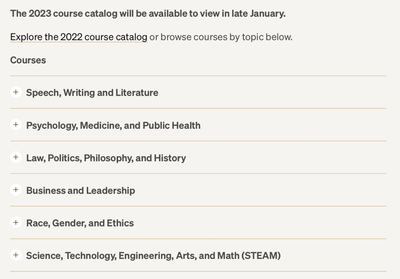Open the Explore the 2022 course catalog link
Screen dimensions: 400x279
(x=79, y=37)
